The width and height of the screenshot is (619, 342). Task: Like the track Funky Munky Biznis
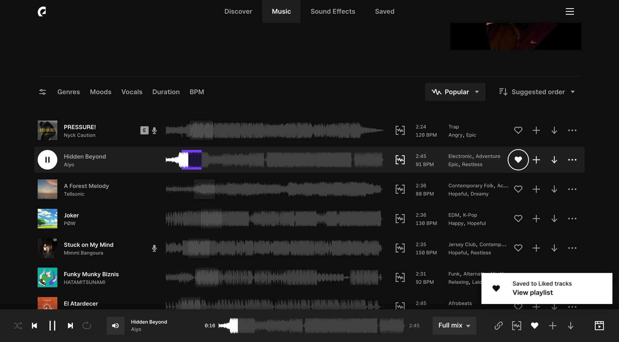(x=518, y=277)
